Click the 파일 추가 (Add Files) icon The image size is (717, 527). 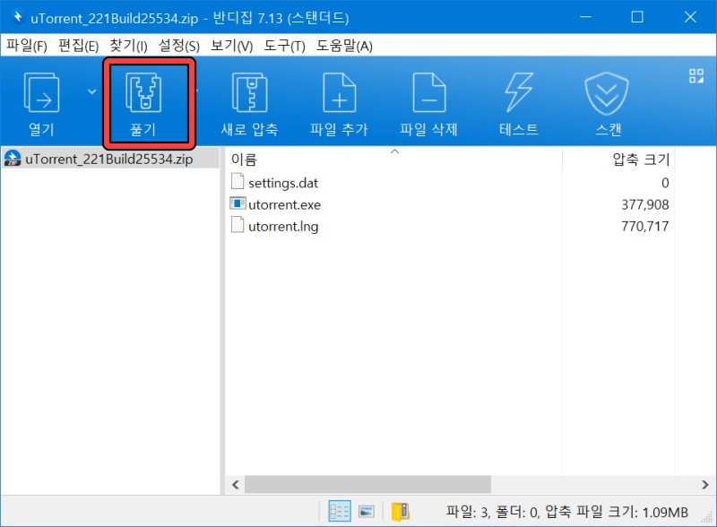[340, 100]
